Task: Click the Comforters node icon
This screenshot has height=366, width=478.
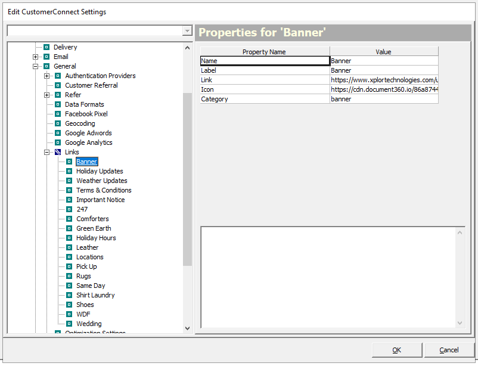Action: tap(69, 219)
